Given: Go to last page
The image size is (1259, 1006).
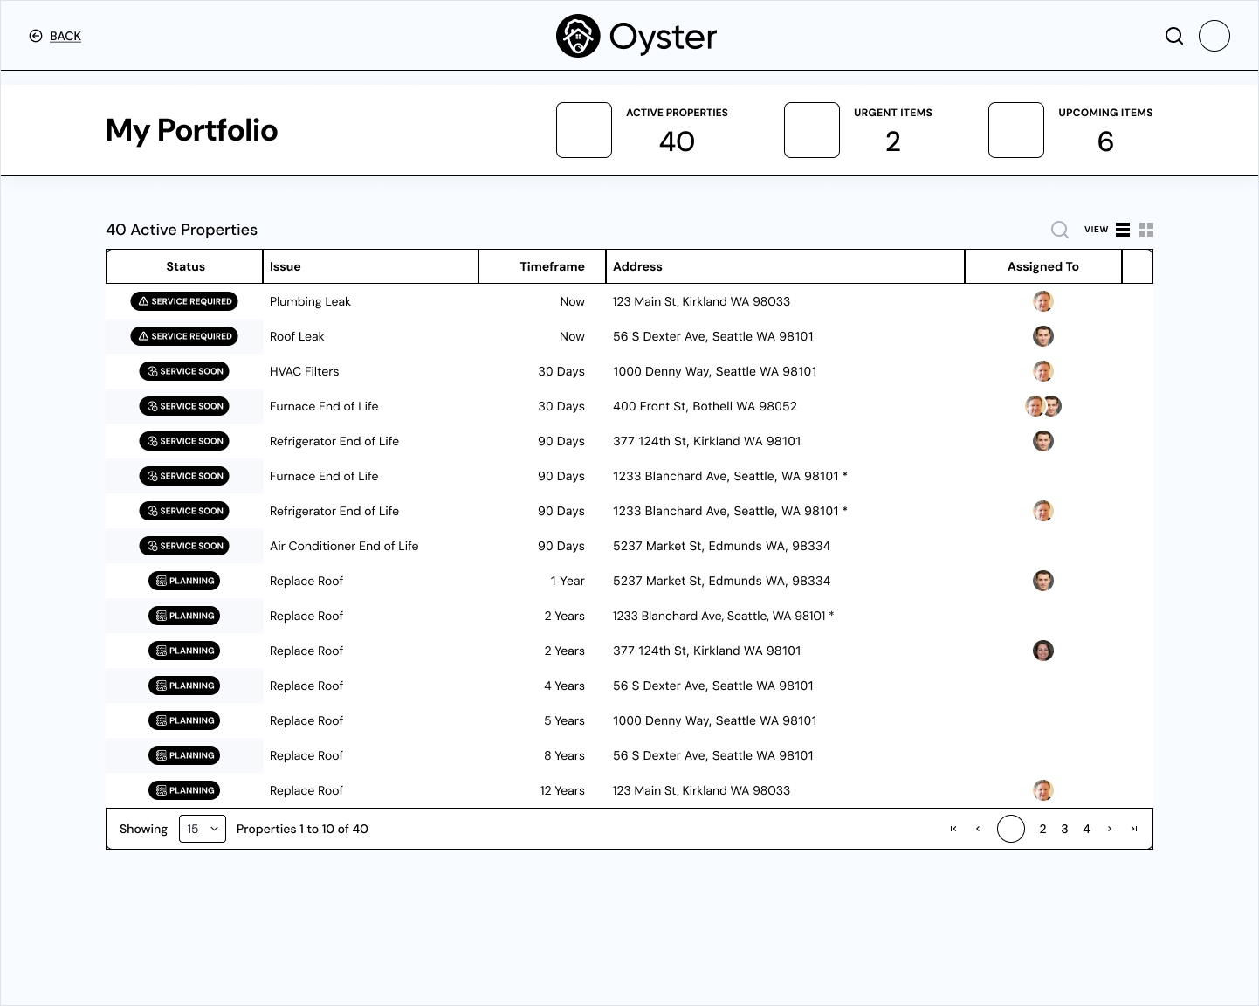Looking at the screenshot, I should (x=1134, y=829).
